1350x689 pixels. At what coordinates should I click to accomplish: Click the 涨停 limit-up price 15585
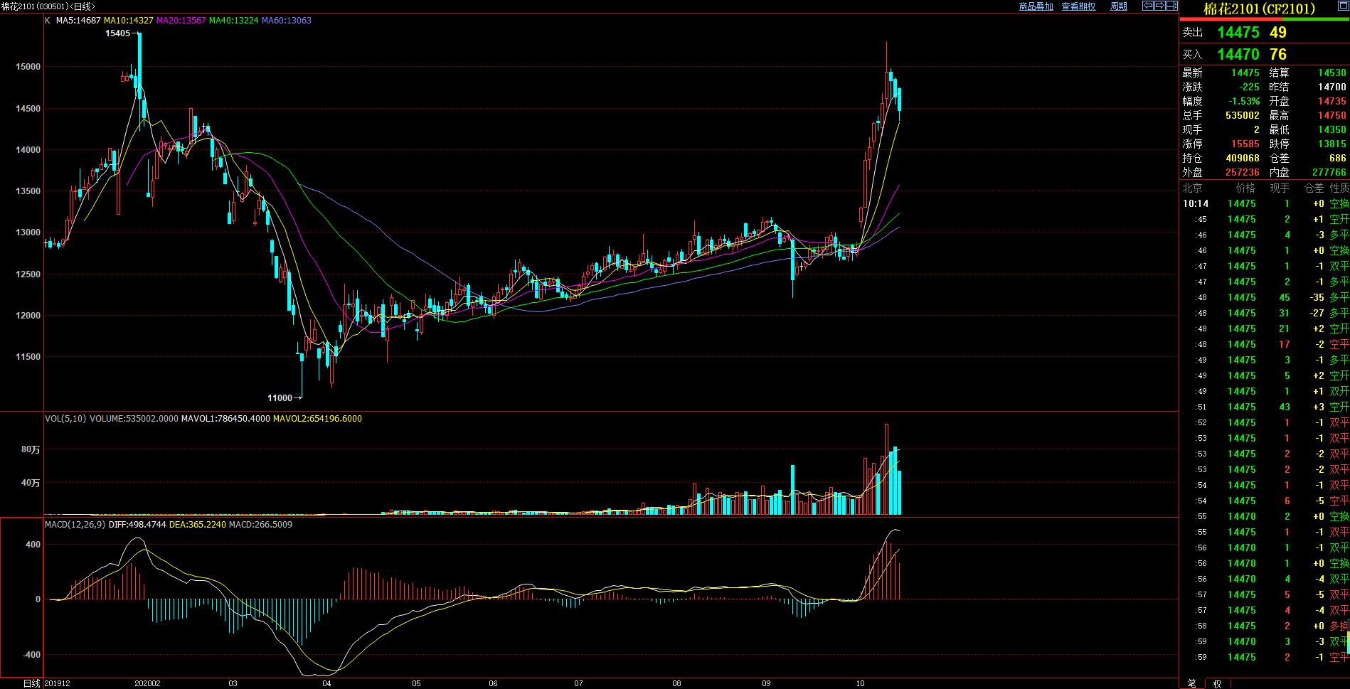tap(1245, 144)
